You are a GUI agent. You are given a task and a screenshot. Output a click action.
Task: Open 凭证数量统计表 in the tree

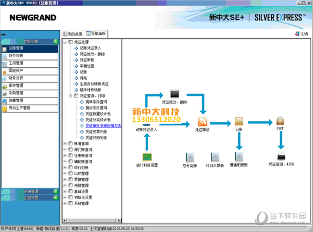[98, 114]
